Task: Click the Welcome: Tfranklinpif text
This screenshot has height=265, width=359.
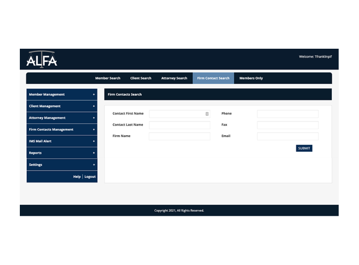Action: (315, 57)
